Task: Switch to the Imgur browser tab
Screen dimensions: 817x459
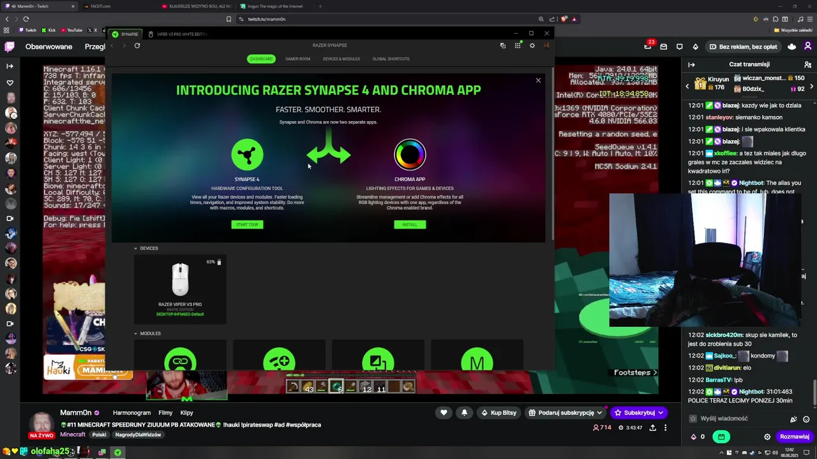Action: [x=274, y=6]
